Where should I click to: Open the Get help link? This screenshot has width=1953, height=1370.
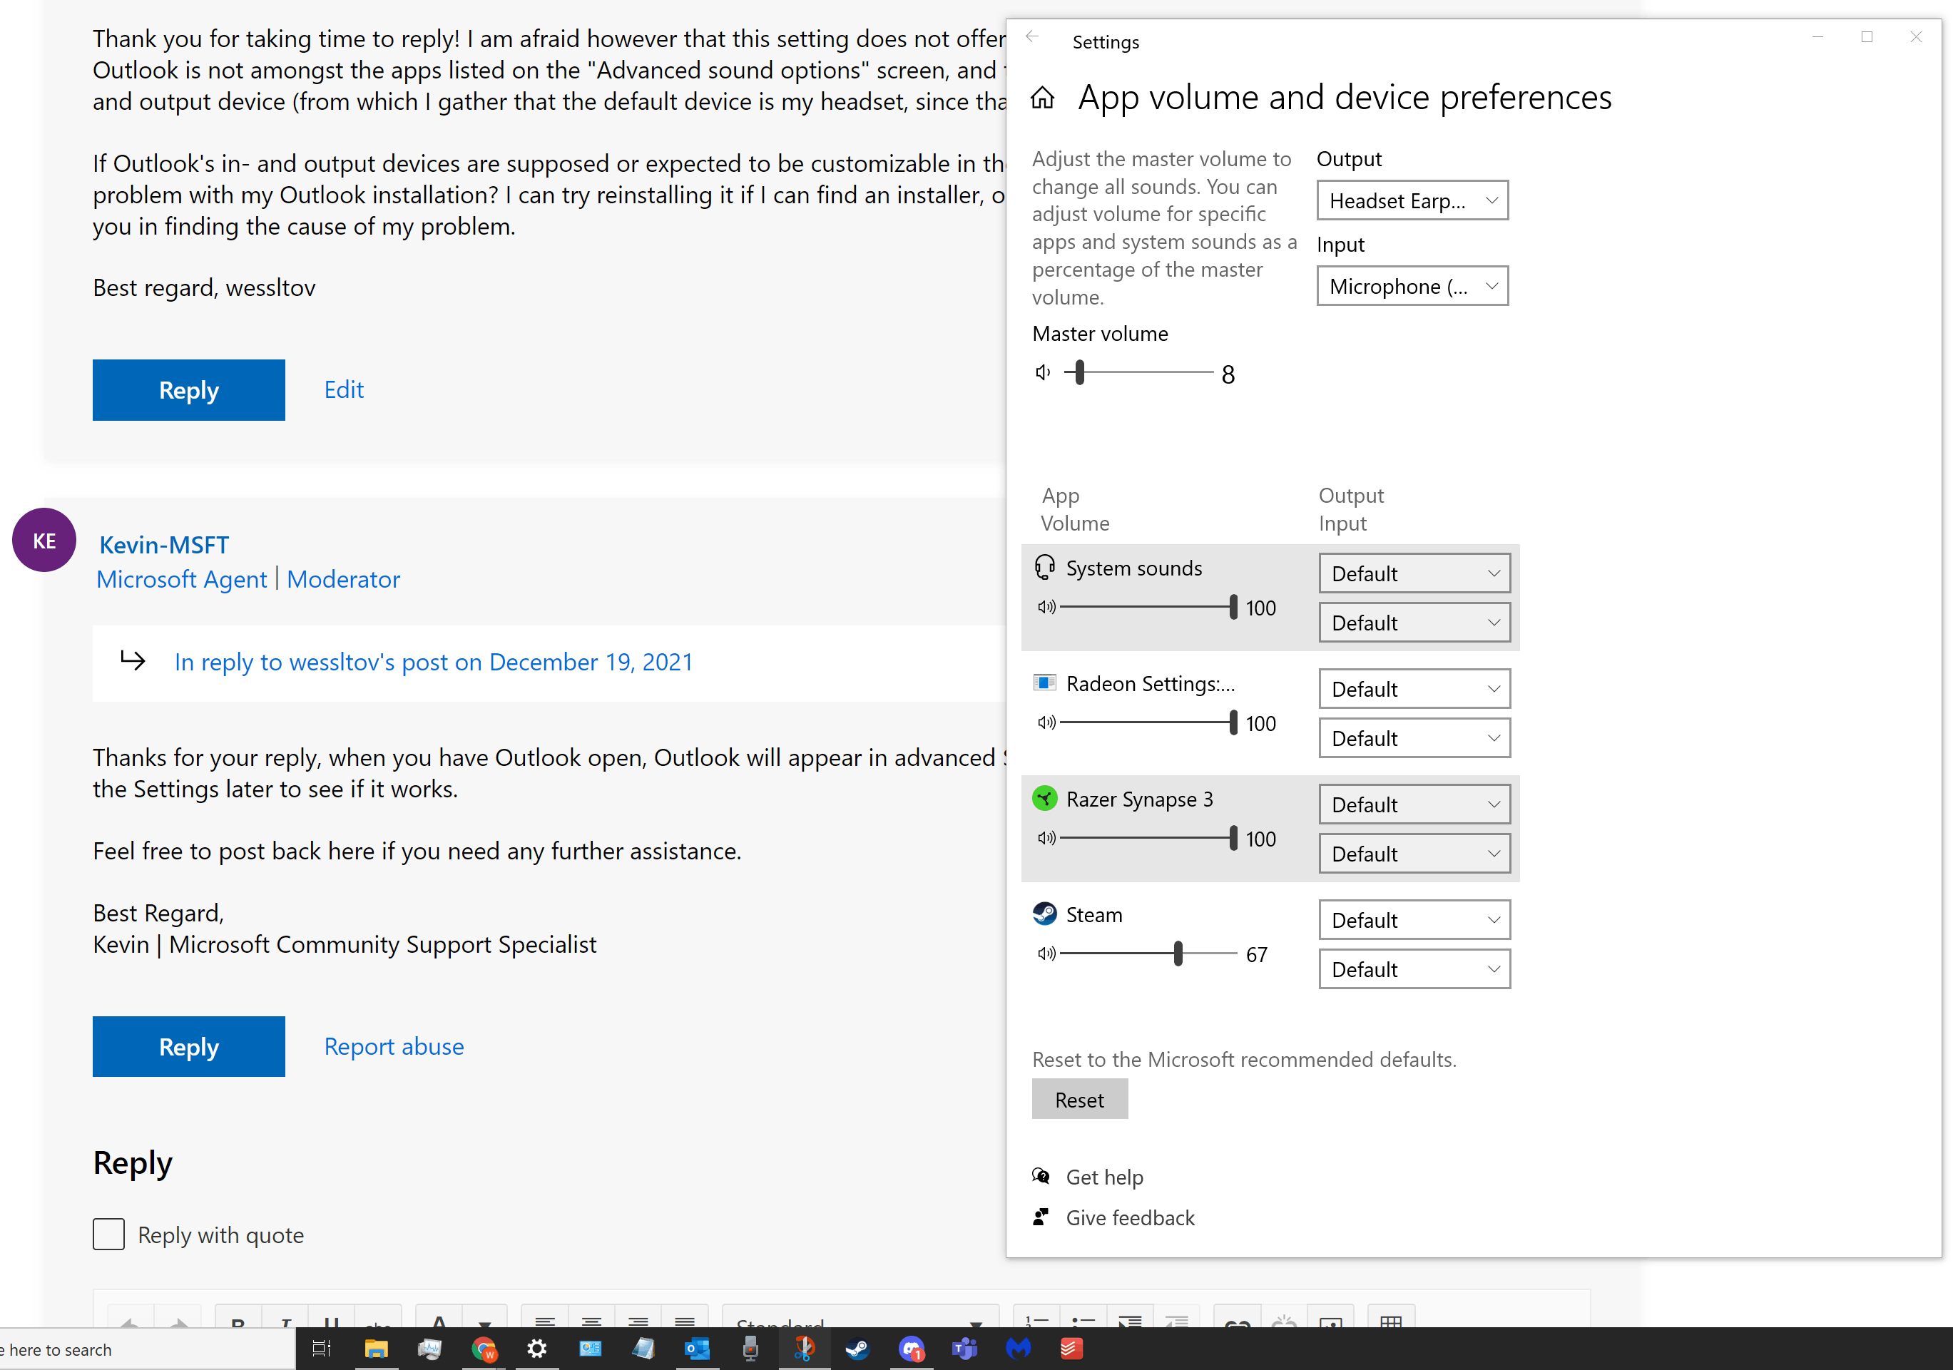pyautogui.click(x=1104, y=1177)
